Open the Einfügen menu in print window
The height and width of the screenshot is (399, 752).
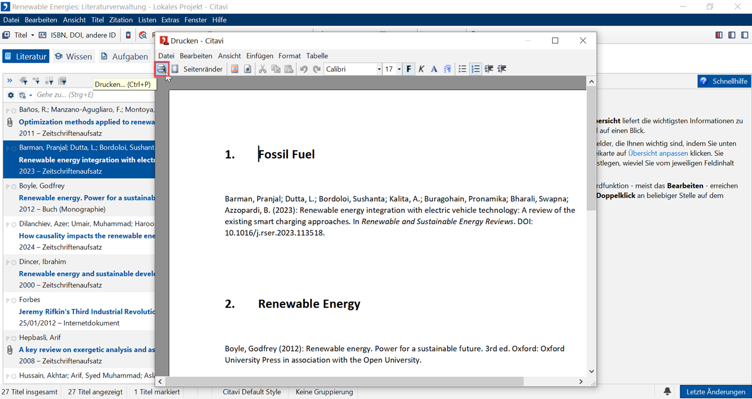click(x=259, y=56)
